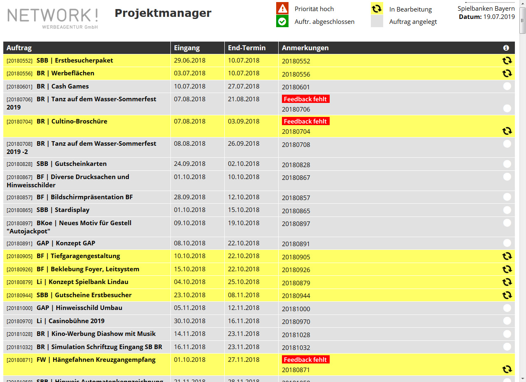Screen dimensions: 526x382
Task: Click in-progress icon for Erstbesucherpaket row
Action: click(507, 61)
